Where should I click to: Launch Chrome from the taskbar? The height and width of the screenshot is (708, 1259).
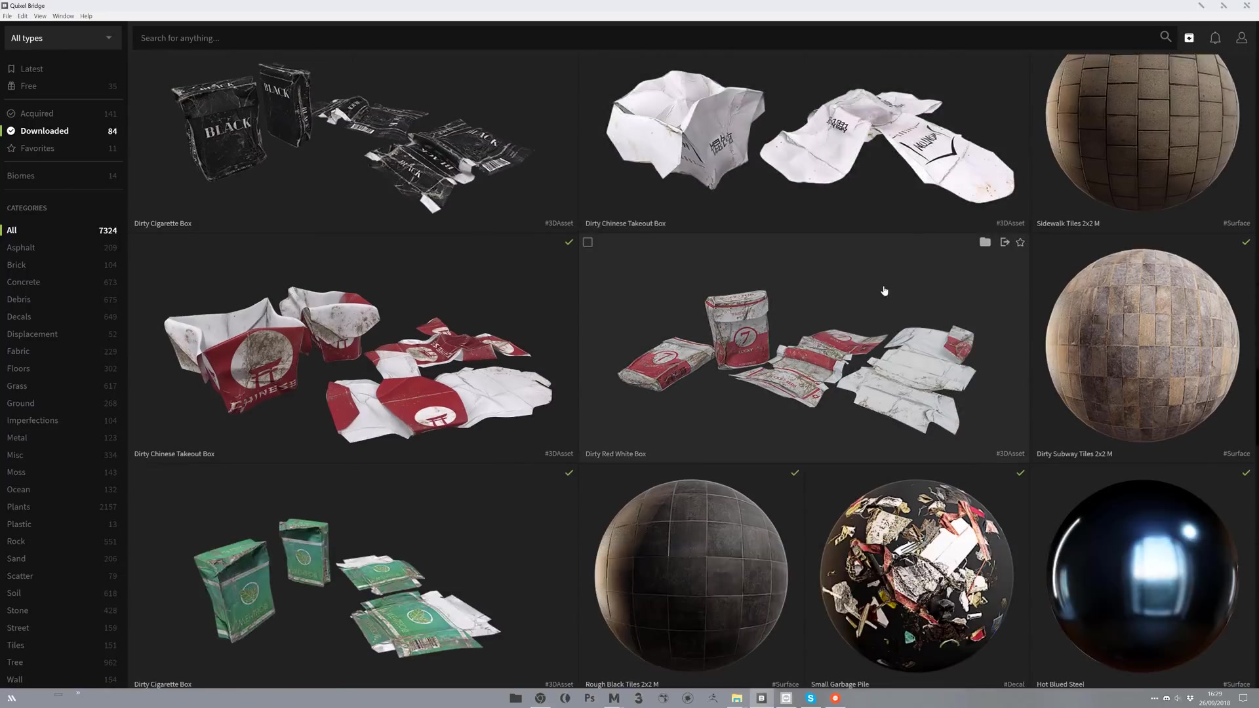pyautogui.click(x=540, y=698)
